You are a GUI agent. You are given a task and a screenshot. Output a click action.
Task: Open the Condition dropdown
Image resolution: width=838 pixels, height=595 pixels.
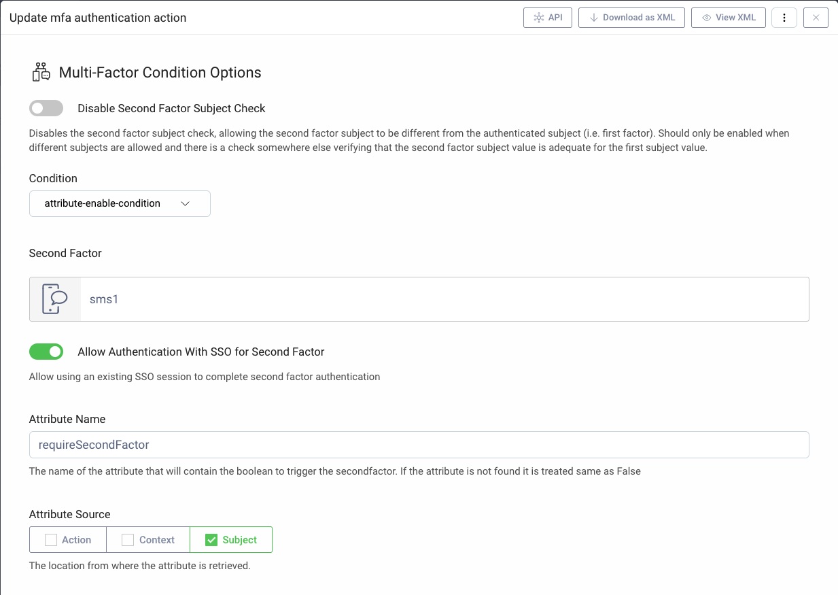click(x=120, y=203)
